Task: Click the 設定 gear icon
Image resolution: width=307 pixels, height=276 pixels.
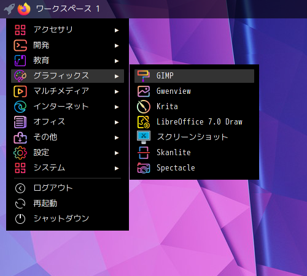Action: [x=20, y=153]
